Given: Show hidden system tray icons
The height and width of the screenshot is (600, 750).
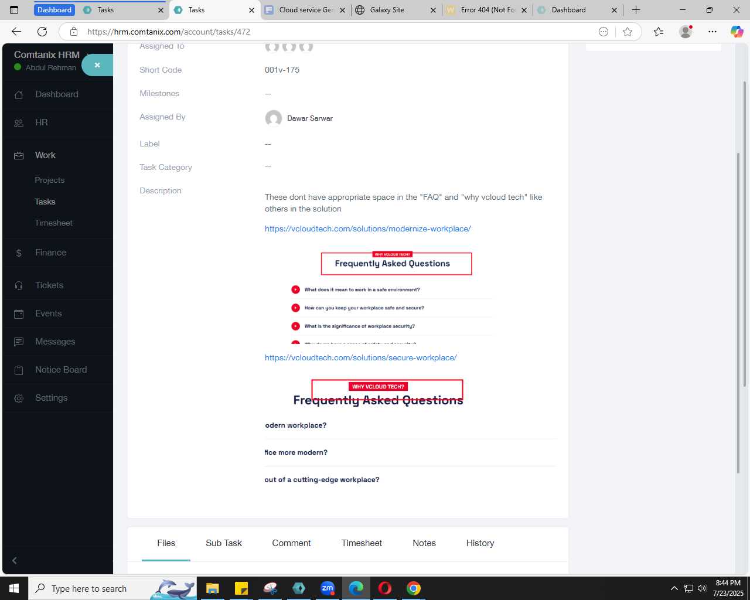Looking at the screenshot, I should click(674, 588).
